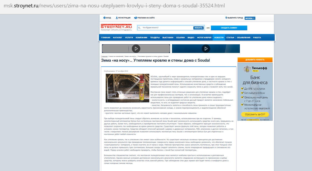Image resolution: width=312 pixels, height=171 pixels.
Task: Play the right blue video banner
Action: [x=206, y=48]
